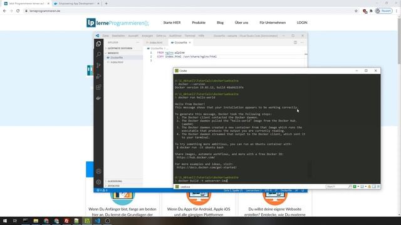
Task: Switch to the Dockerfile editor tab
Action: [180, 42]
